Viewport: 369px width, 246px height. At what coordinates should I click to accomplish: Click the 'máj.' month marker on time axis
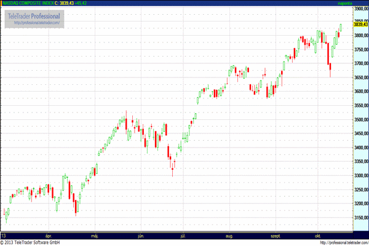click(x=95, y=236)
